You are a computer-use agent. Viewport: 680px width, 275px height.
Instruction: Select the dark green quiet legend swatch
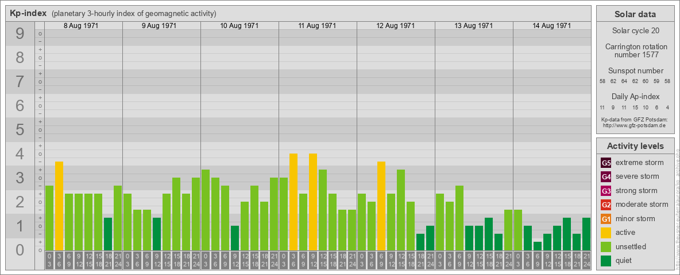pyautogui.click(x=606, y=260)
